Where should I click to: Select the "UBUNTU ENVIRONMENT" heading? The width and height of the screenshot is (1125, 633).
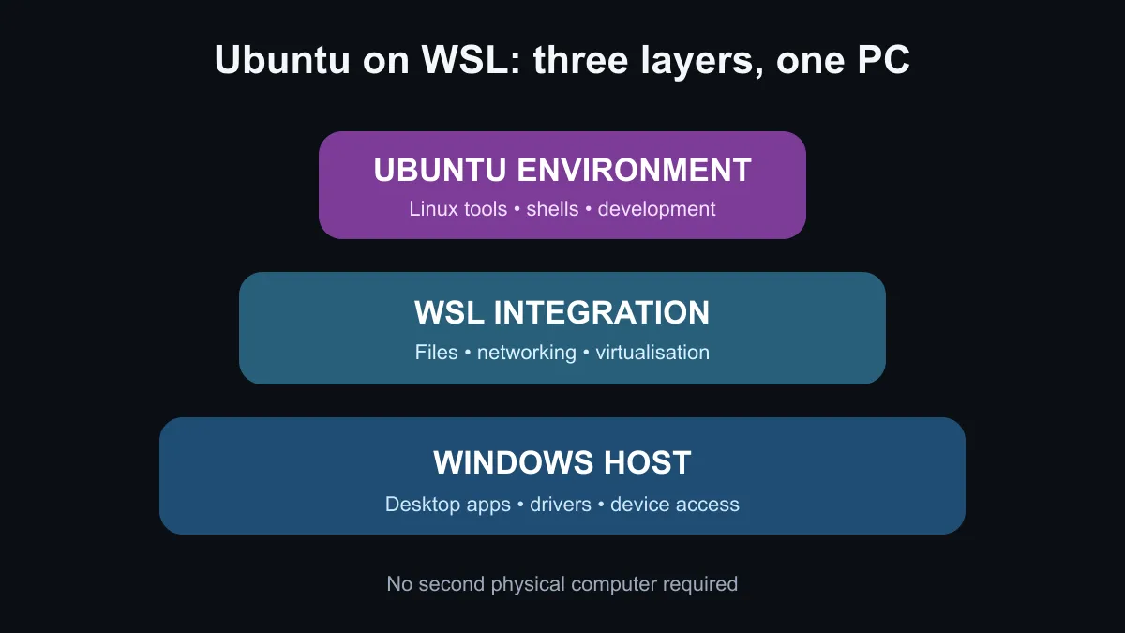click(x=562, y=171)
